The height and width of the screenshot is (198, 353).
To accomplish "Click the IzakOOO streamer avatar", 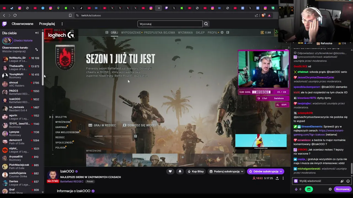I will pos(52,175).
